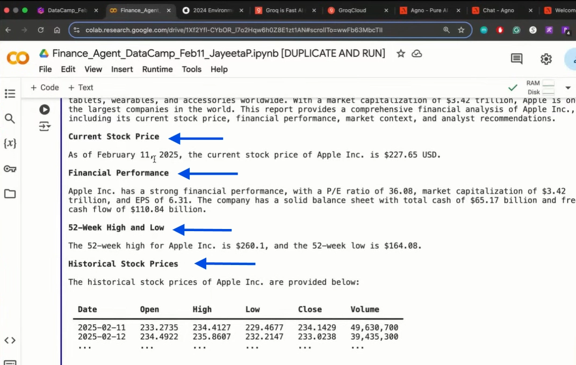Click the close price '234.1429'
Viewport: 576px width, 365px height.
click(317, 327)
